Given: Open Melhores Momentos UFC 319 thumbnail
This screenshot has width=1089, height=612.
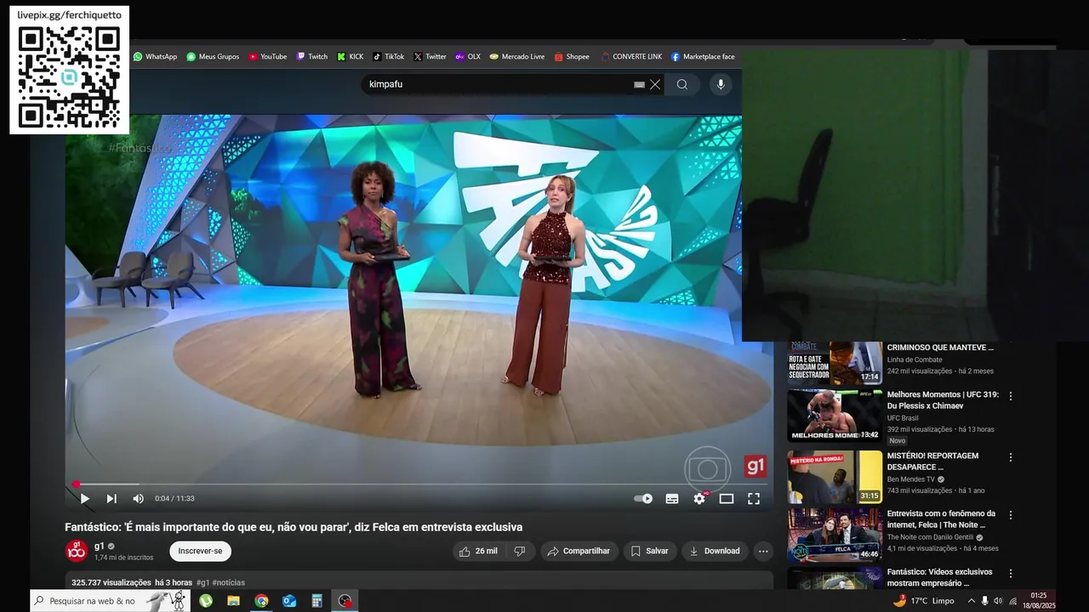Looking at the screenshot, I should [x=835, y=416].
